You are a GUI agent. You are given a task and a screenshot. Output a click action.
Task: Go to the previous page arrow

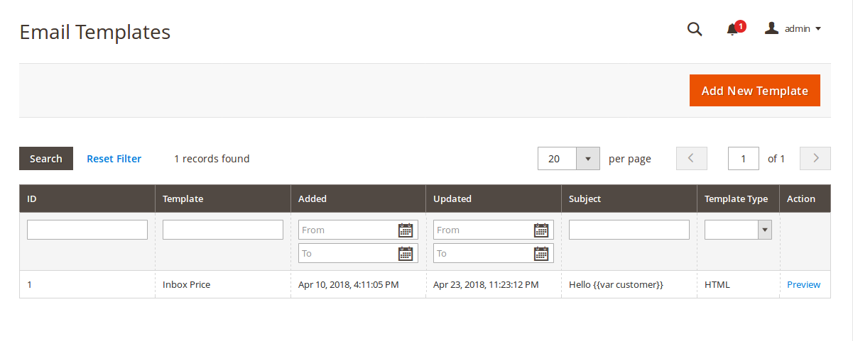click(692, 159)
